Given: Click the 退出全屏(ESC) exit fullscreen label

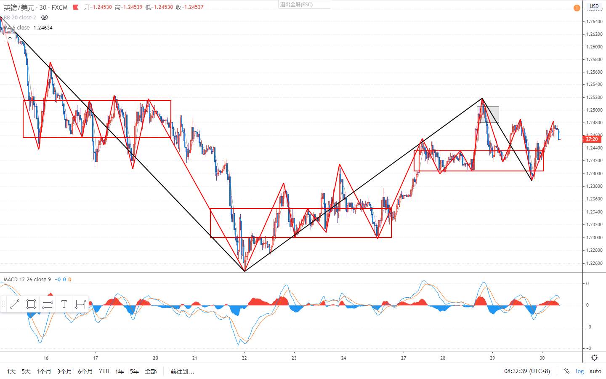Looking at the screenshot, I should click(x=297, y=5).
